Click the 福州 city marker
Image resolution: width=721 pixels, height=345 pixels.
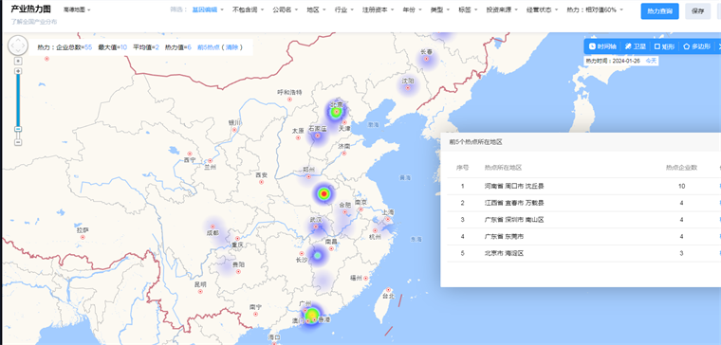[366, 278]
